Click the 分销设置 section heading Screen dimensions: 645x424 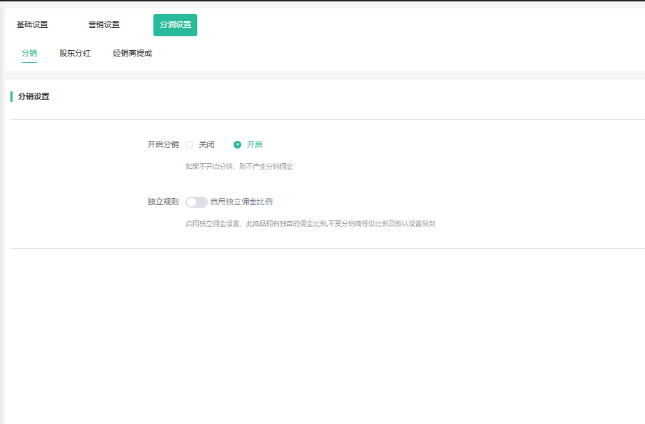pos(33,96)
